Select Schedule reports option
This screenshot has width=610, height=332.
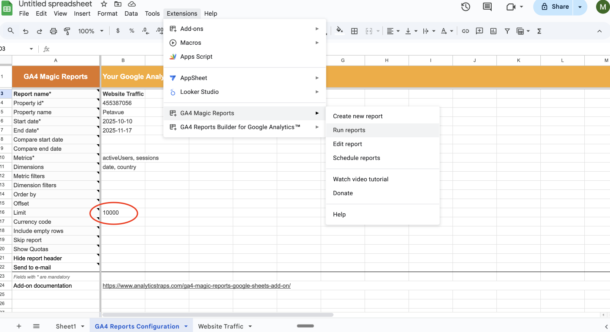pos(382,158)
